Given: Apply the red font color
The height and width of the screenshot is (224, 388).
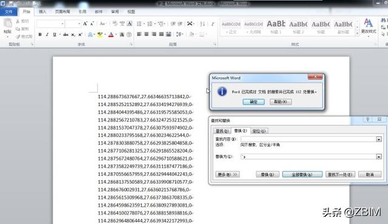Looking at the screenshot, I should point(111,35).
